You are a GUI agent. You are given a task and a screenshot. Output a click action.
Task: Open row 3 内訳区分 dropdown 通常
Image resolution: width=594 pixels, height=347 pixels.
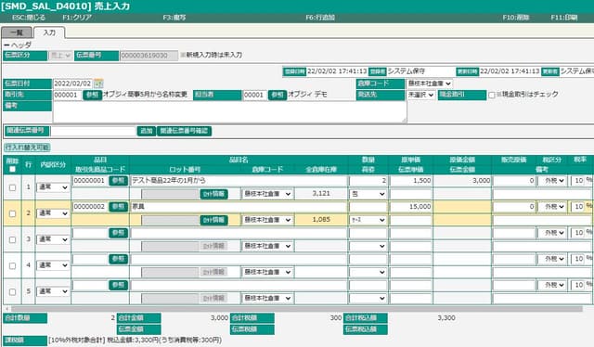click(x=53, y=239)
